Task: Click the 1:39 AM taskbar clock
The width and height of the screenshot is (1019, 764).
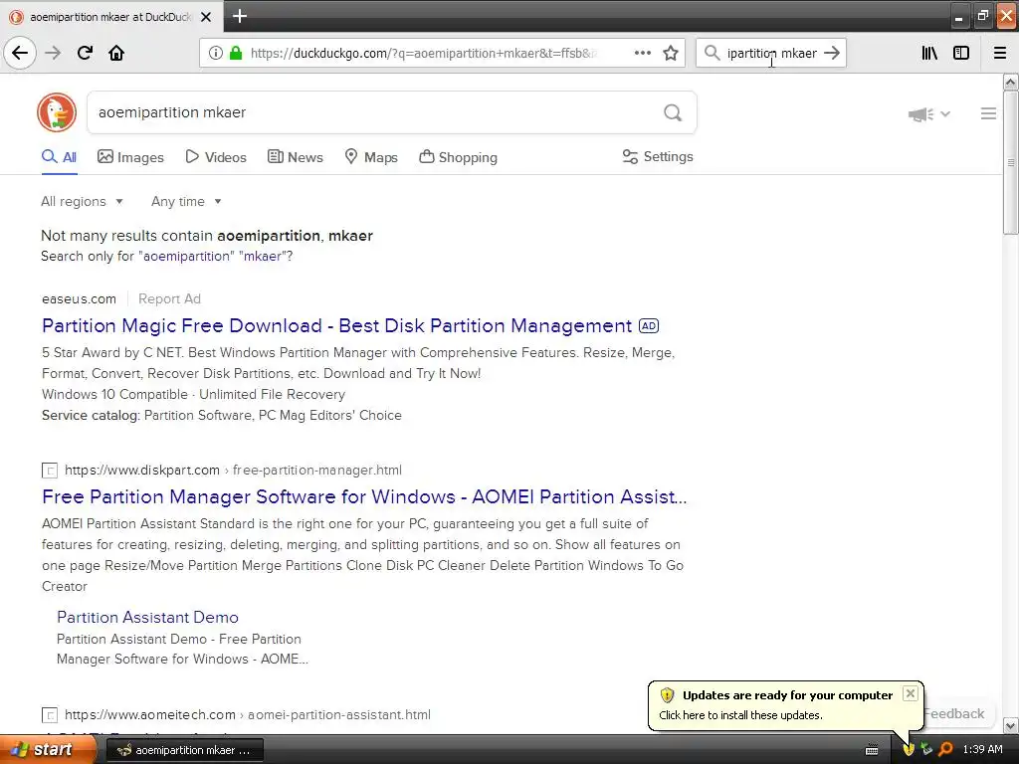Action: (982, 750)
